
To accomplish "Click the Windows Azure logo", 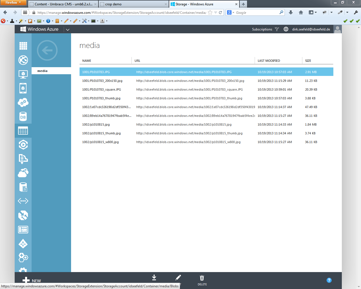I will pos(39,29).
